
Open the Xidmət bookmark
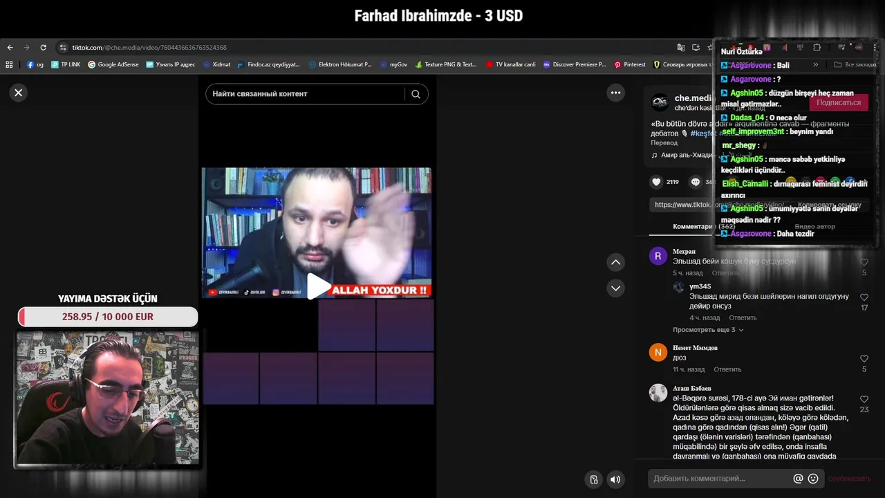216,64
